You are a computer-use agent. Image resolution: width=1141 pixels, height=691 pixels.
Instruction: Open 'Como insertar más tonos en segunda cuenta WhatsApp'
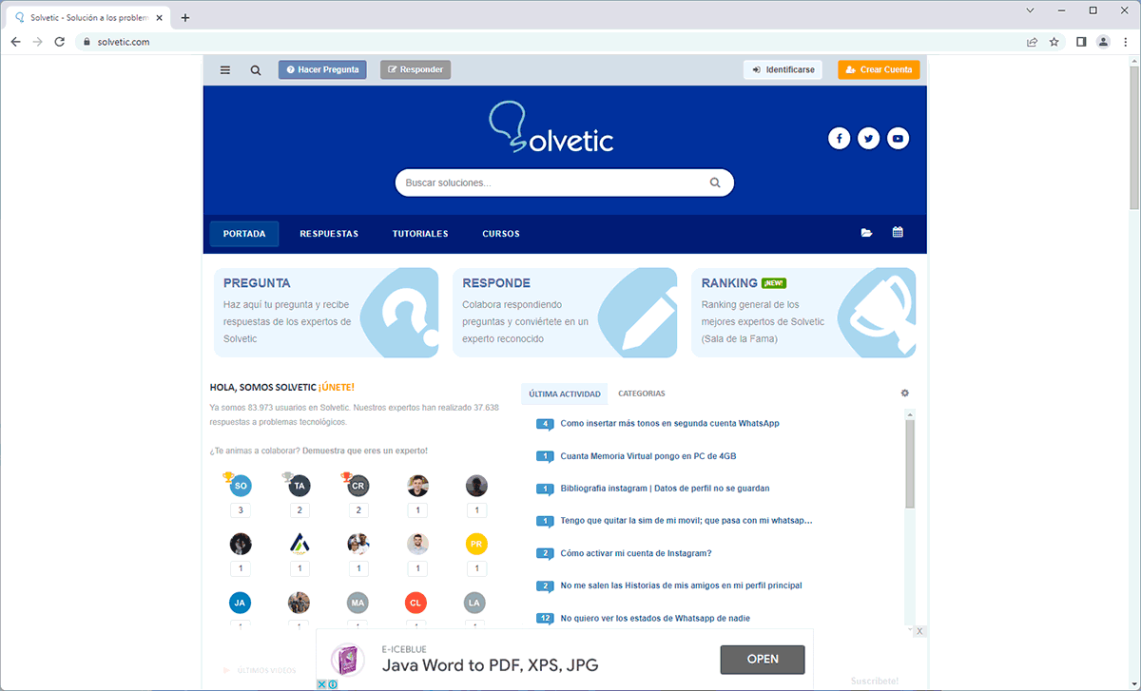[670, 423]
